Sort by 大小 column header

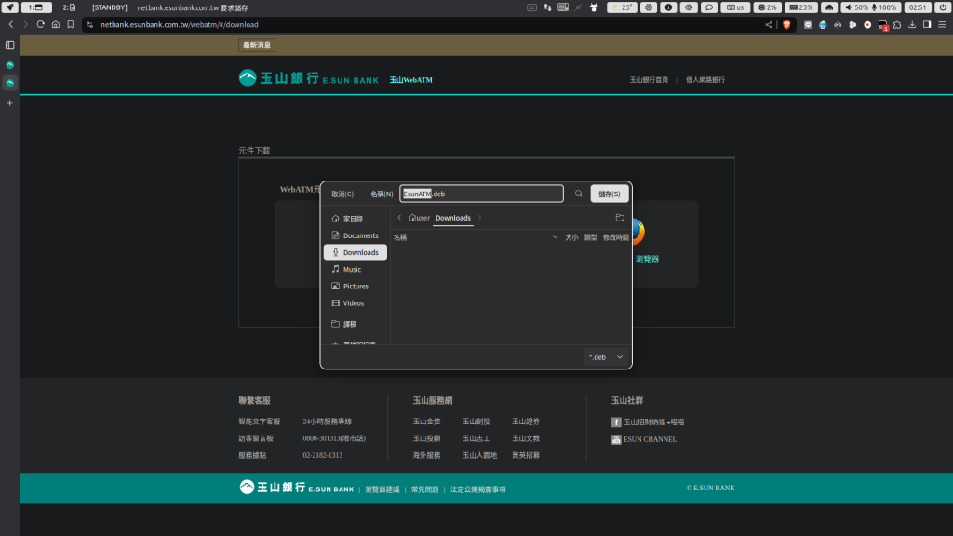571,237
